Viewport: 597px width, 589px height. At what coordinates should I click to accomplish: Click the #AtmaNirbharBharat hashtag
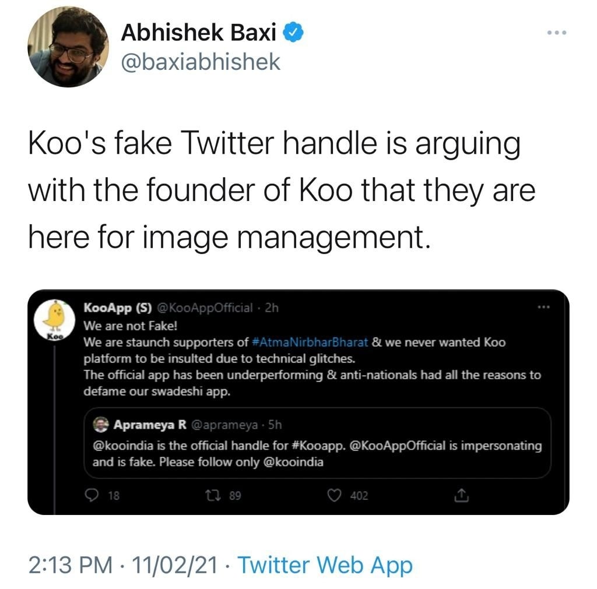(x=311, y=342)
